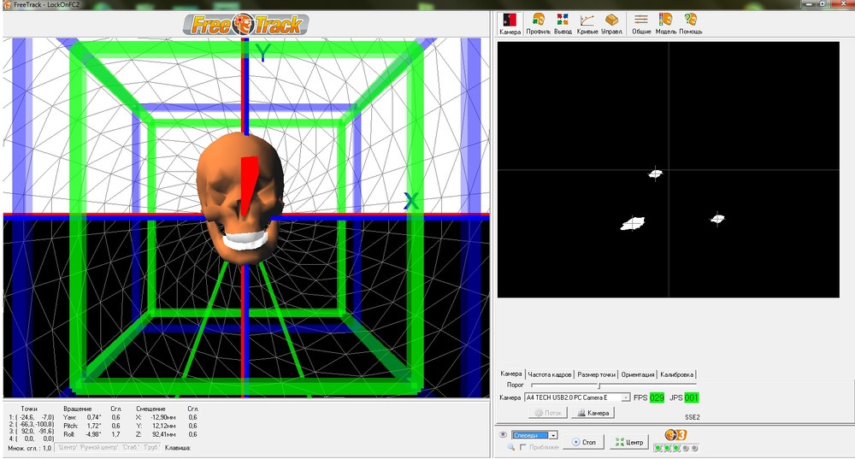This screenshot has width=855, height=459.
Task: Click the X offset -12,90мм value
Action: (x=163, y=417)
